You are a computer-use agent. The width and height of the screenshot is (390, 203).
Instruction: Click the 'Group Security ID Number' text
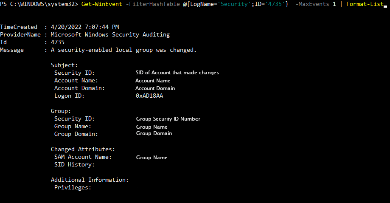click(168, 119)
